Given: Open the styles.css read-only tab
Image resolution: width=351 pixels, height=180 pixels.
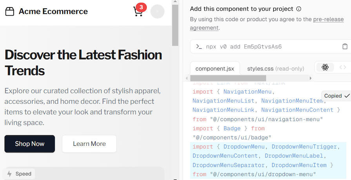Looking at the screenshot, I should (x=275, y=68).
